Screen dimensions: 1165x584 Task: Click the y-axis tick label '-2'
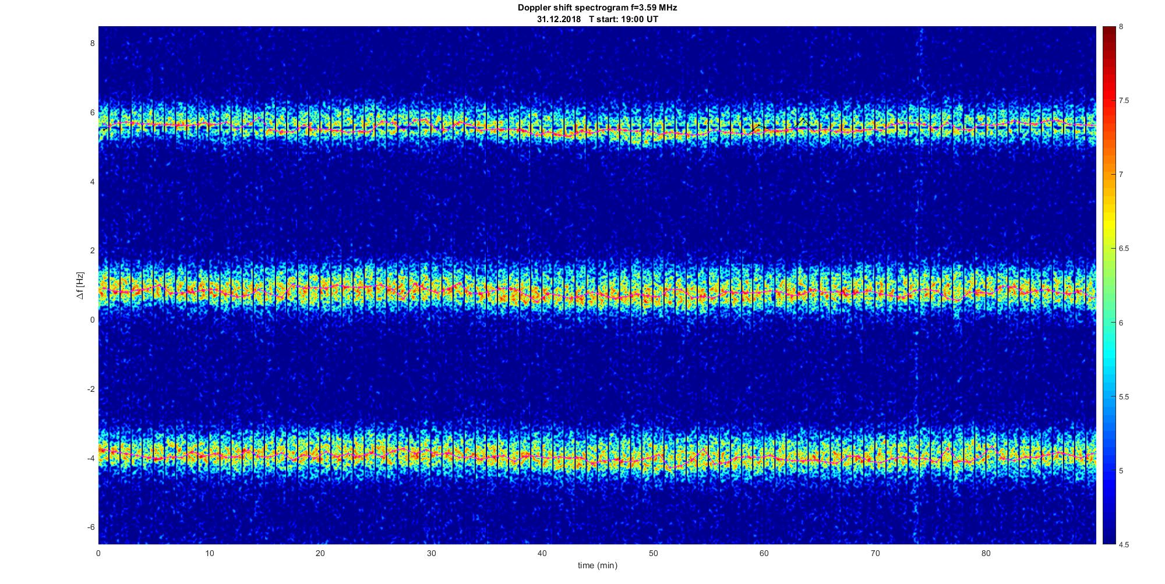90,389
